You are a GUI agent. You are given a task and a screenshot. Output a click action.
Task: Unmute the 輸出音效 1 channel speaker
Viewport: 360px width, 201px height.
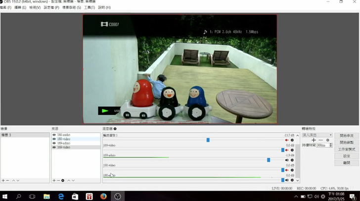pos(287,140)
